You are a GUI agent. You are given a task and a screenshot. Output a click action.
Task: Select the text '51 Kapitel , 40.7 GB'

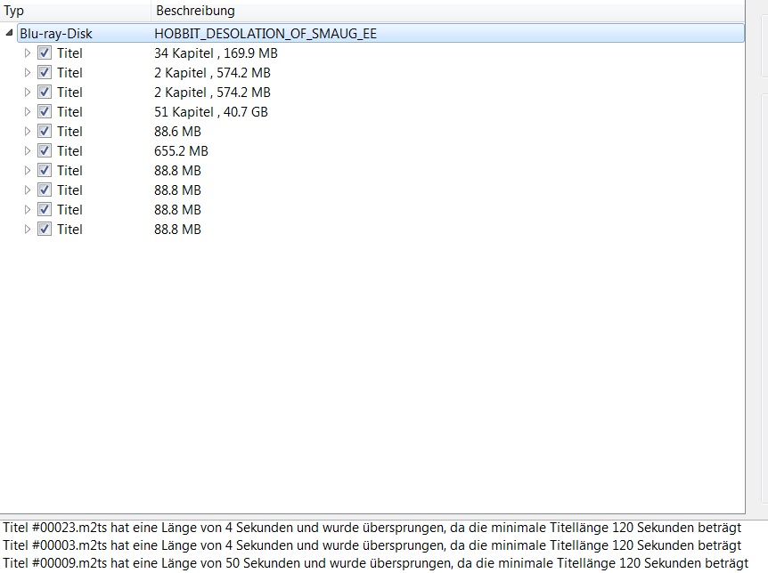[x=211, y=111]
